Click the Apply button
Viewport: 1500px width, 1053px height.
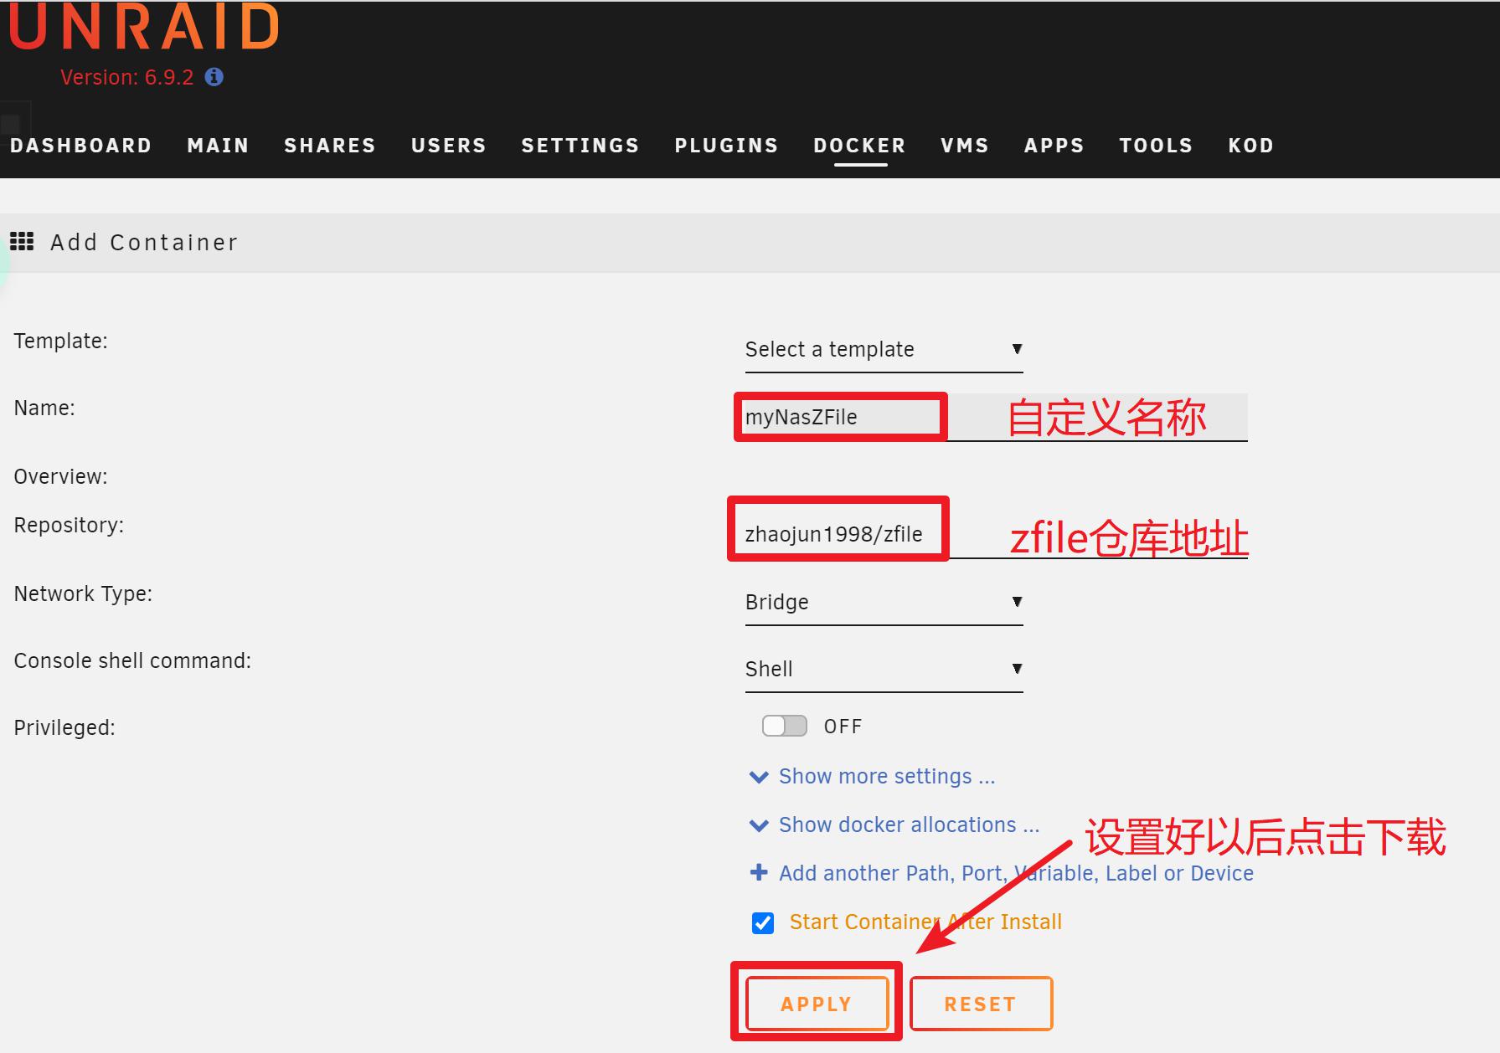pyautogui.click(x=817, y=1004)
